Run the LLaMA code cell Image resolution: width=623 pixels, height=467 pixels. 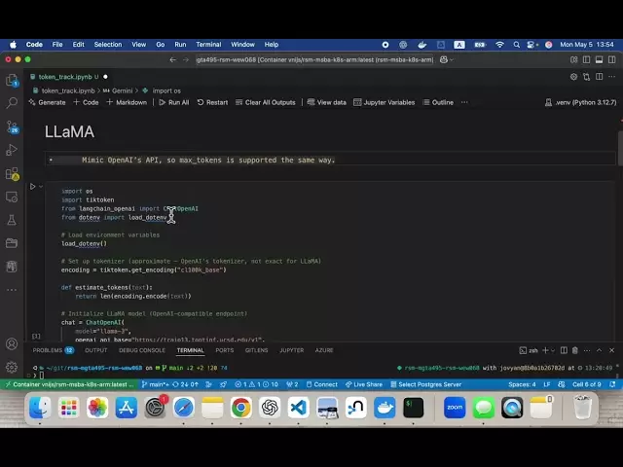point(32,186)
